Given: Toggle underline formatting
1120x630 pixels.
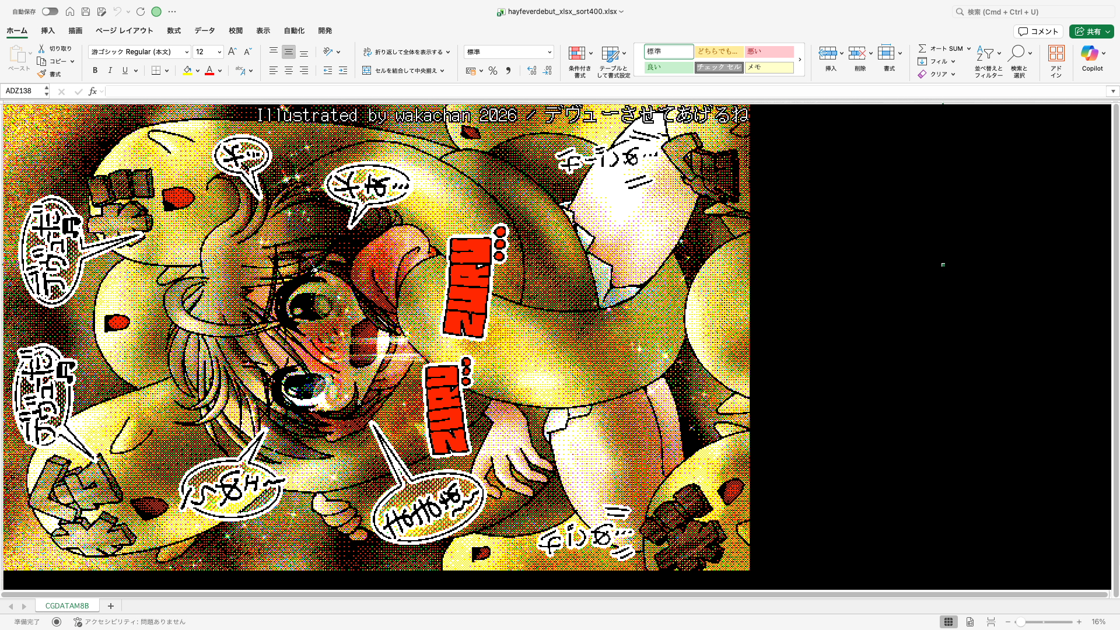Looking at the screenshot, I should coord(124,70).
